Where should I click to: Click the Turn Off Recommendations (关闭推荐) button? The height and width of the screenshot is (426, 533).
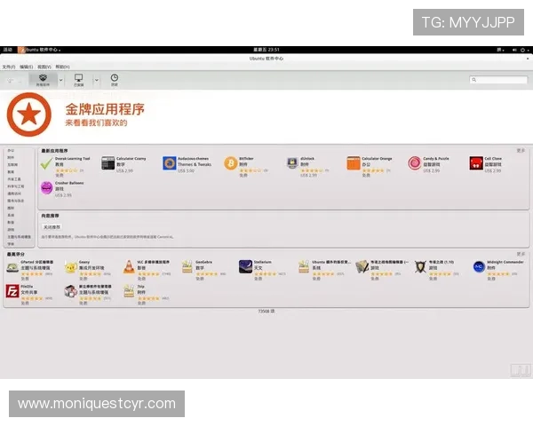(52, 227)
